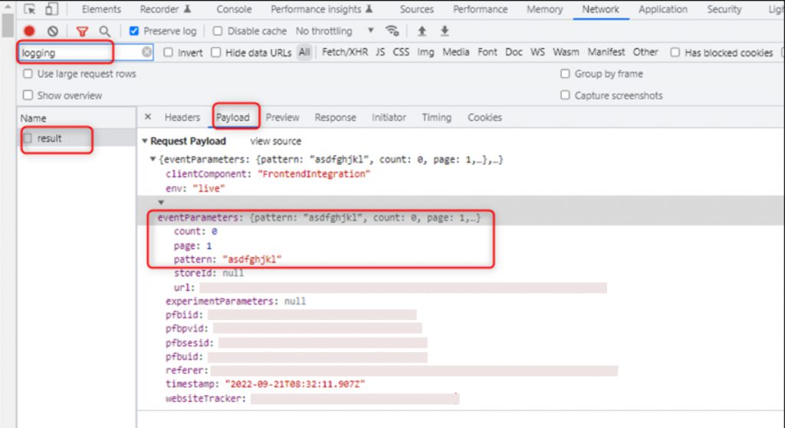Check the Show overview option
This screenshot has height=428, width=785.
click(28, 95)
